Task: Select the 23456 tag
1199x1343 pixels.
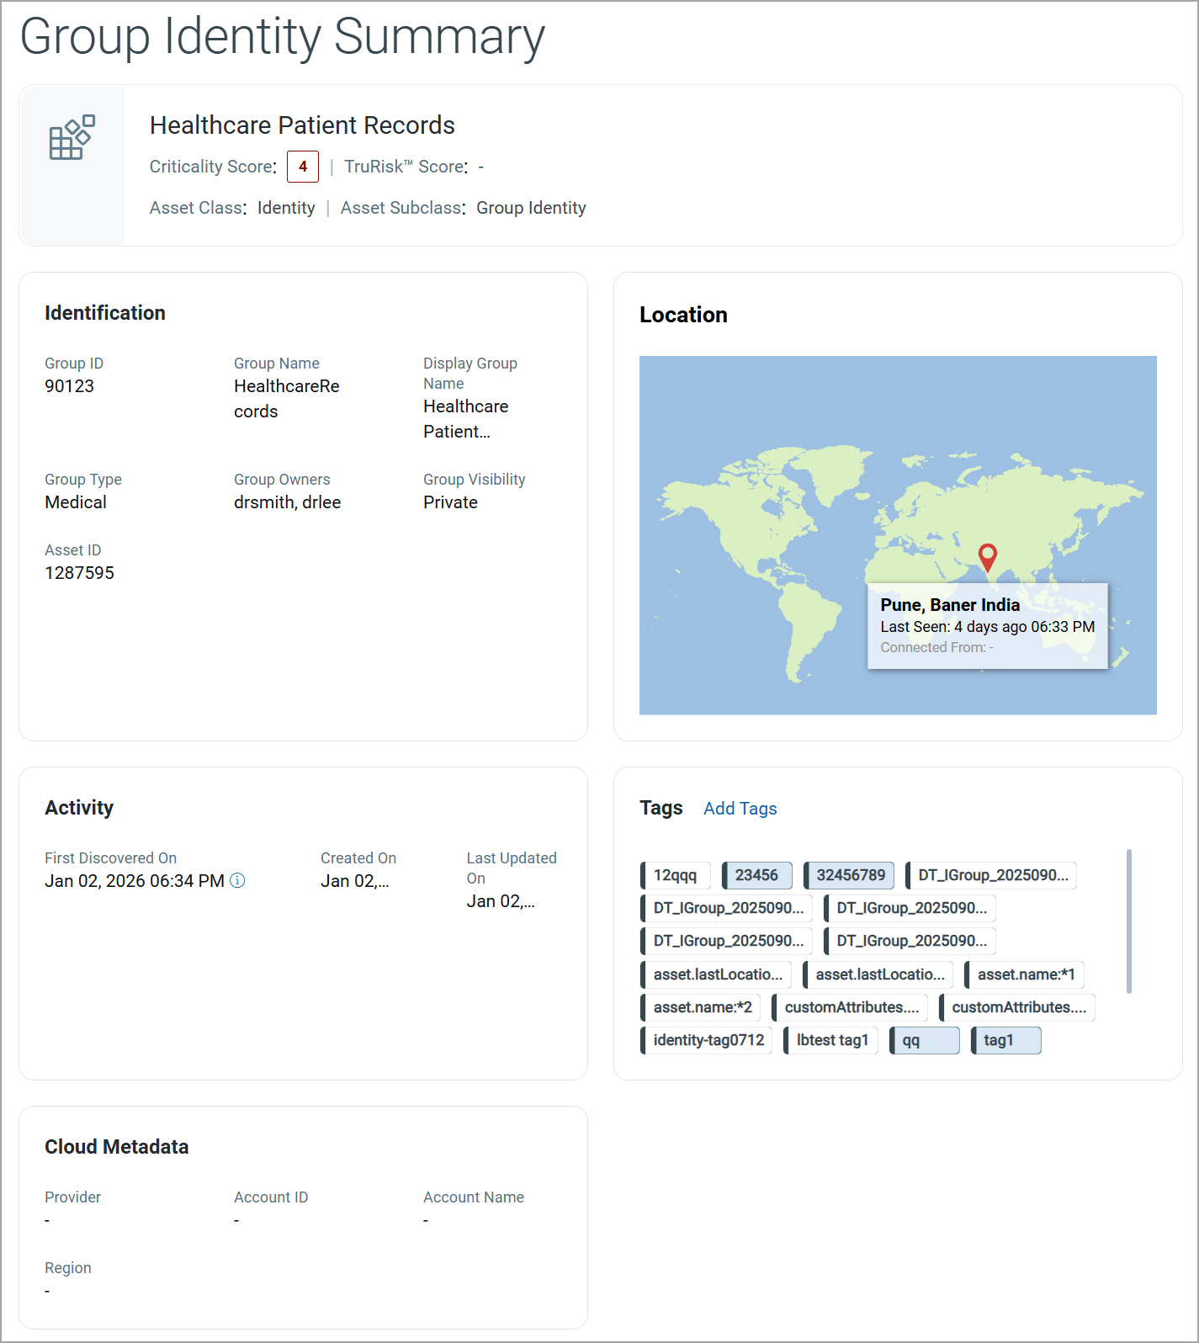Action: pos(756,875)
